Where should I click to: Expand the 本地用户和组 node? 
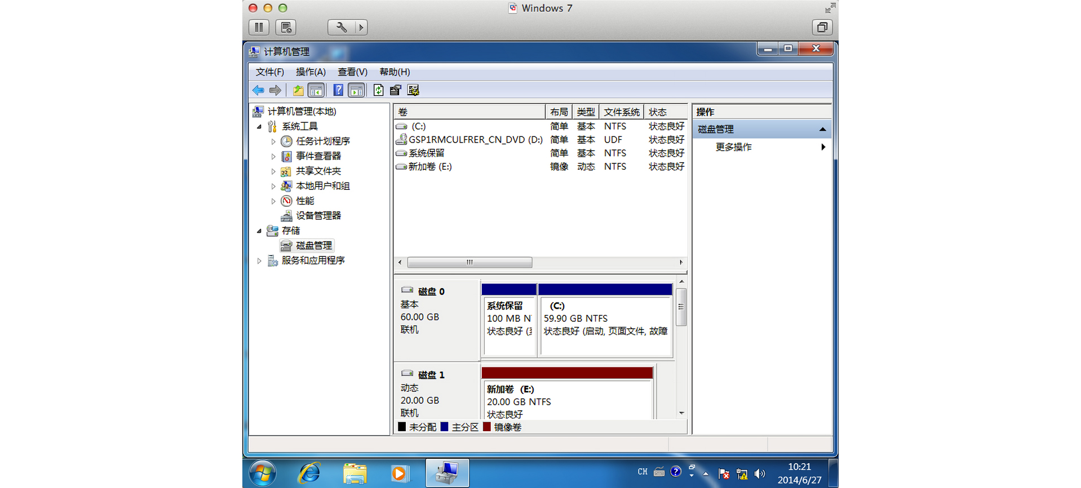(x=273, y=187)
